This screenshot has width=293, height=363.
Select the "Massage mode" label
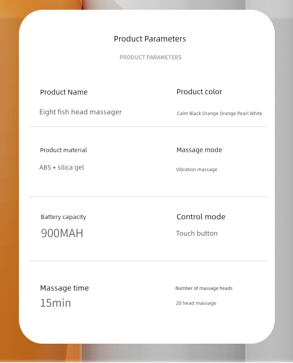[199, 150]
